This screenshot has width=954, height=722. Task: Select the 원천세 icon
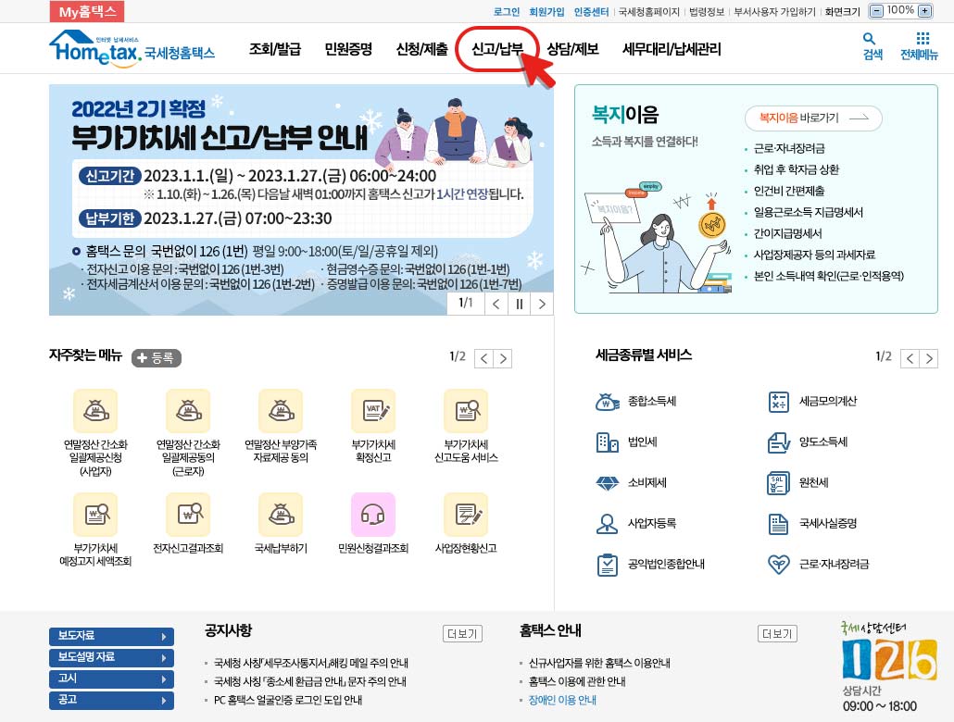(x=779, y=483)
